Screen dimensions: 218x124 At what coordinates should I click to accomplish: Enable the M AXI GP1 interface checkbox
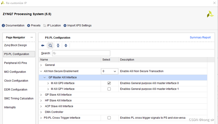point(109,89)
